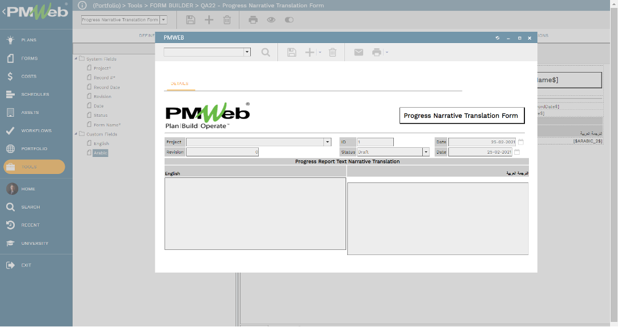The height and width of the screenshot is (327, 618).
Task: Click the (Portfolio) breadcrumb link
Action: (x=107, y=6)
